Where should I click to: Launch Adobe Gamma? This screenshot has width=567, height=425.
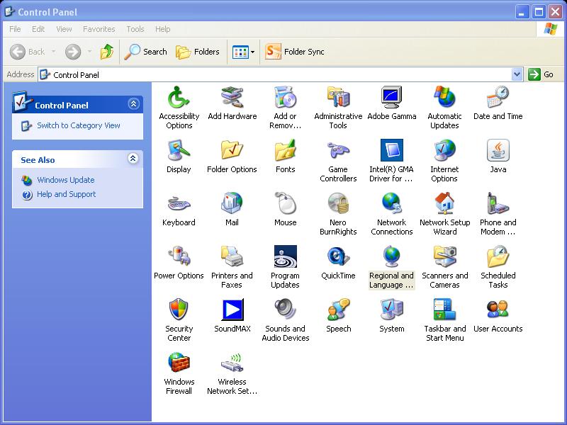(392, 103)
